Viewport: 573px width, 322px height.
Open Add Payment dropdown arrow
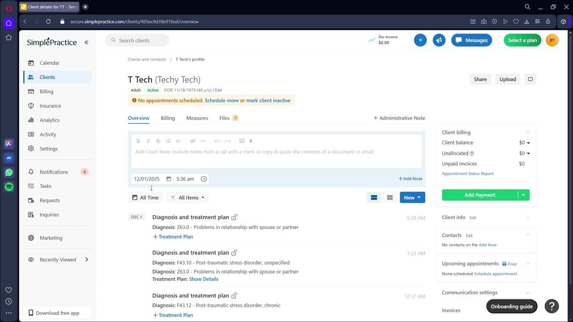pyautogui.click(x=524, y=195)
